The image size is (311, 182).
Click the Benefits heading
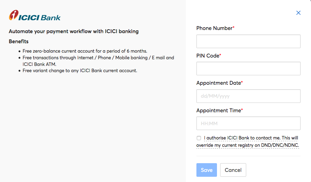(x=18, y=41)
